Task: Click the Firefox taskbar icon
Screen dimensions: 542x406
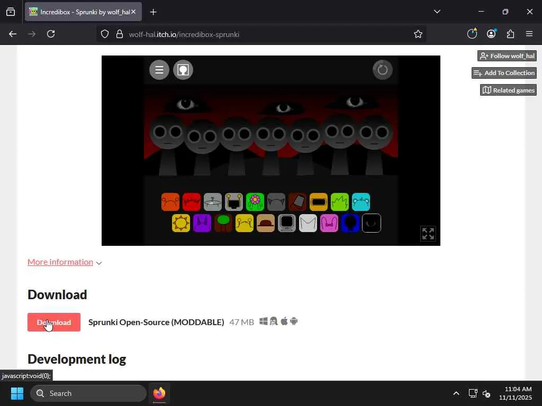Action: click(x=159, y=393)
